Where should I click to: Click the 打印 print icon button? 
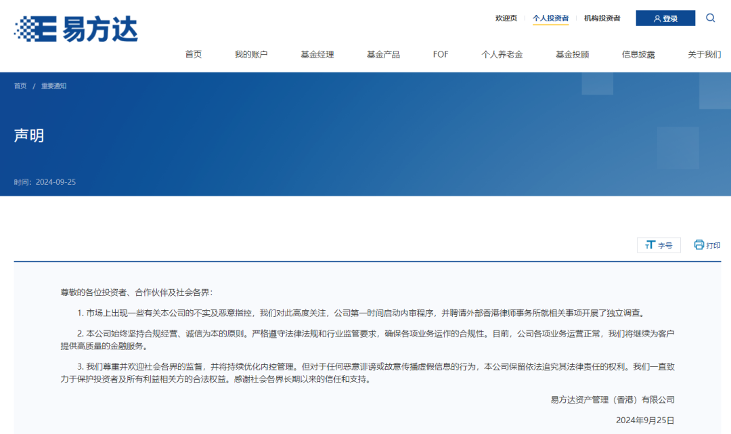tap(707, 245)
